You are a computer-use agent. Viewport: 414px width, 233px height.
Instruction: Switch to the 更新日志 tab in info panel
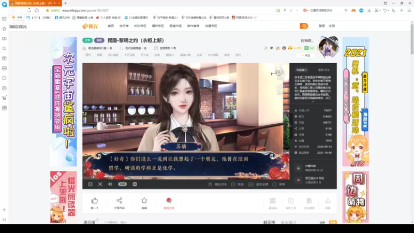coord(324,70)
